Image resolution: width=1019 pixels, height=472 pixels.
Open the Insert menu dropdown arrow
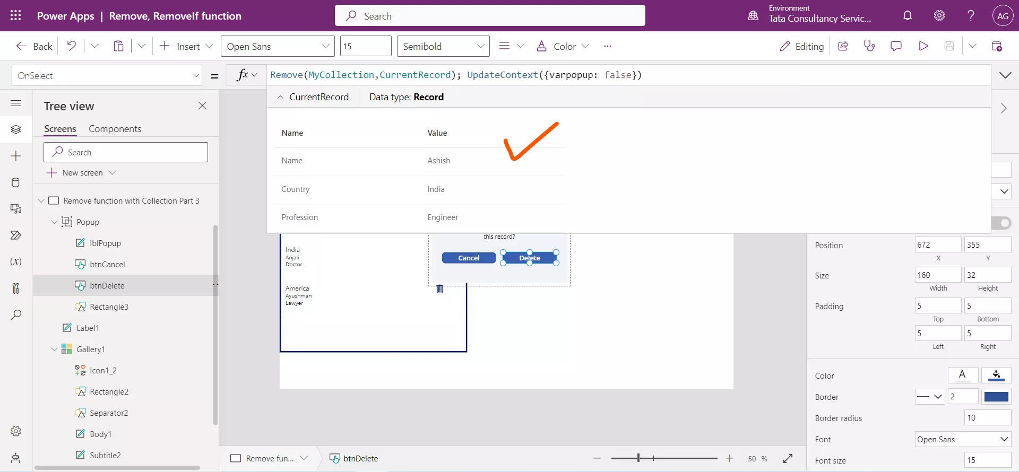pyautogui.click(x=209, y=46)
